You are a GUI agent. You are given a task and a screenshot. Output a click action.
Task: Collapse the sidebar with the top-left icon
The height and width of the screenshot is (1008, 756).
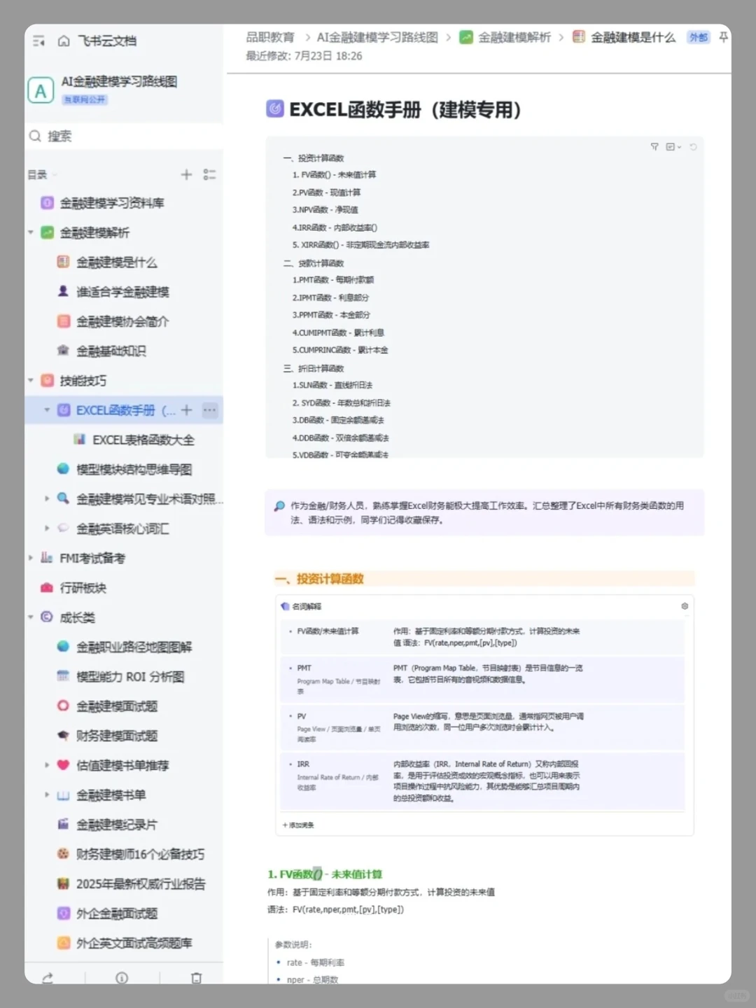(x=38, y=41)
